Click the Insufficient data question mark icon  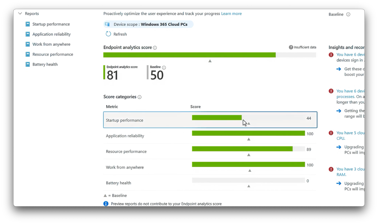coord(291,47)
